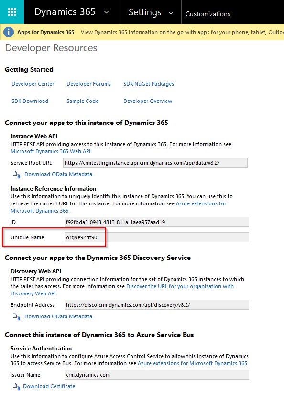Viewport: 284px width, 394px height.
Task: Download OData Metadata for Instance Web API
Action: point(58,174)
